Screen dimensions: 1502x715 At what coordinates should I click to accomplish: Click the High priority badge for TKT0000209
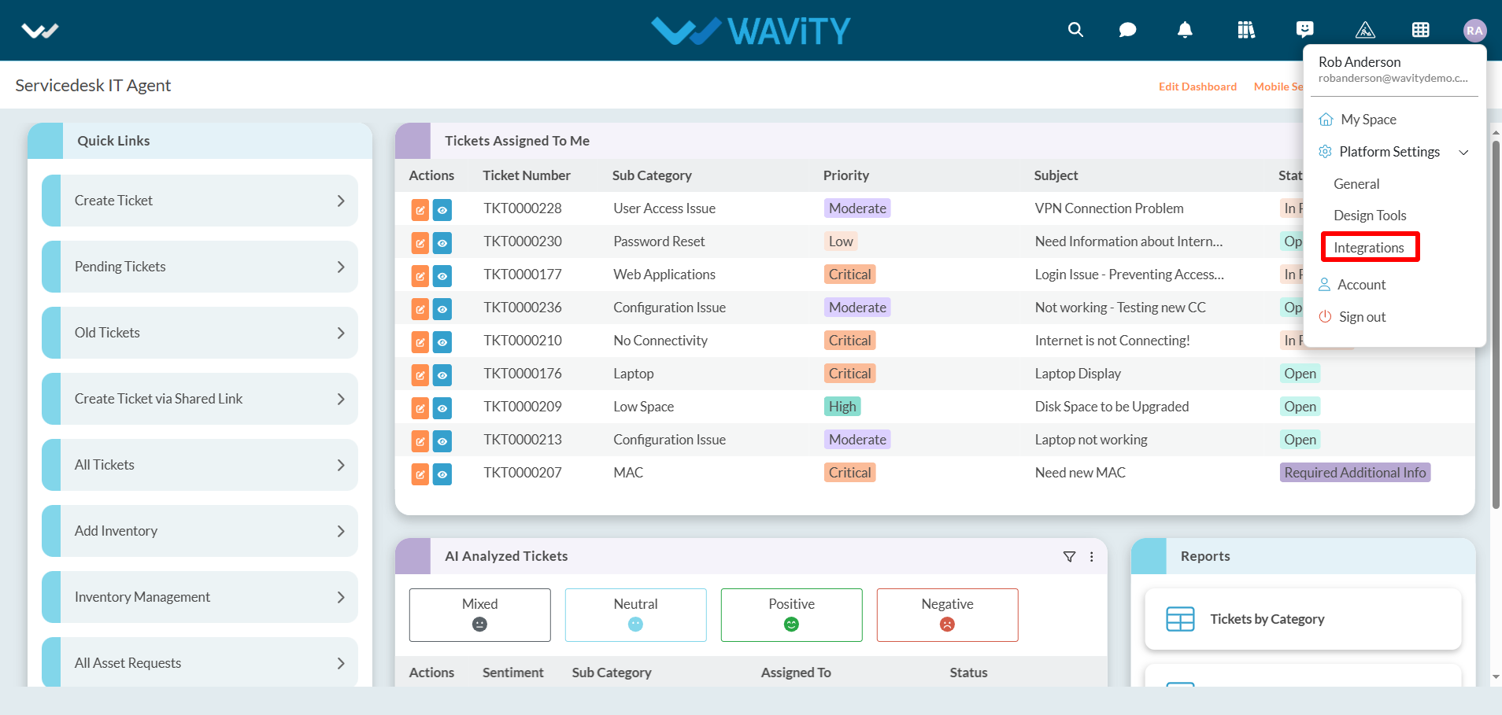[842, 407]
